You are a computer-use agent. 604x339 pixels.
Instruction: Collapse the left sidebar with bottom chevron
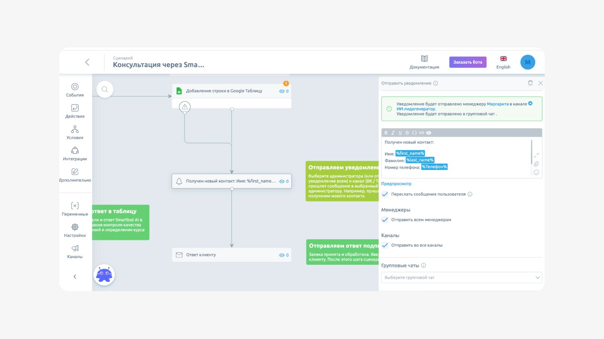click(75, 276)
